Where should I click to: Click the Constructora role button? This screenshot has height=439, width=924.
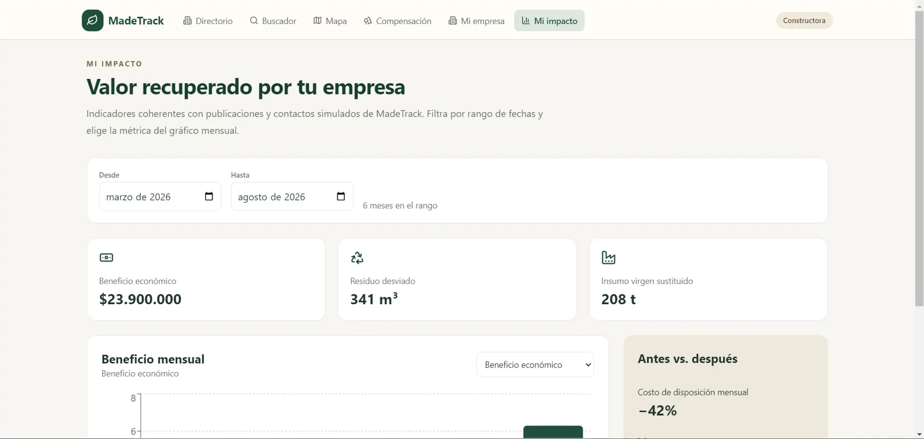coord(804,20)
